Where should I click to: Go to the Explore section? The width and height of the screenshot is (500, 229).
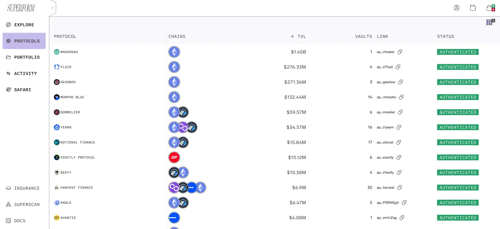pyautogui.click(x=24, y=25)
